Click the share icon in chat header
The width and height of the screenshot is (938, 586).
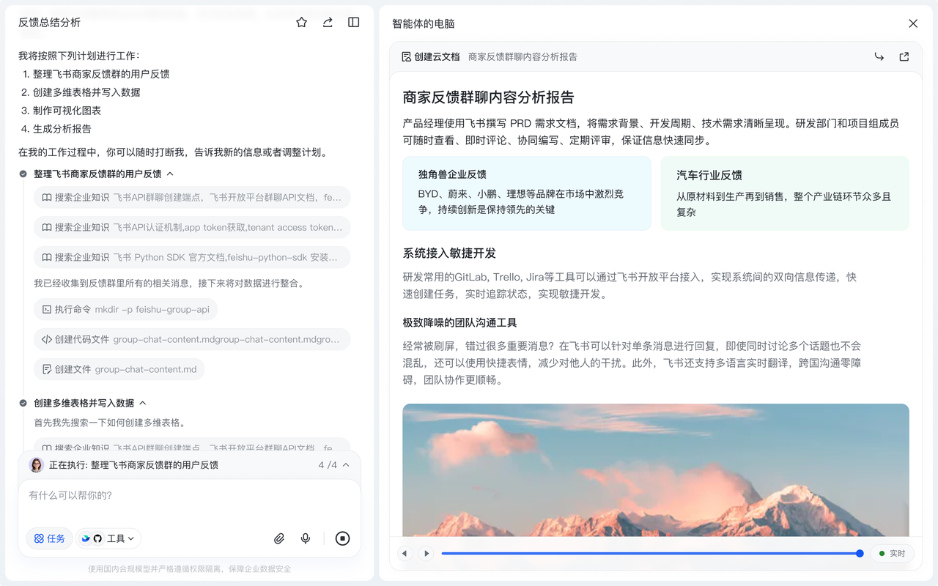[328, 23]
